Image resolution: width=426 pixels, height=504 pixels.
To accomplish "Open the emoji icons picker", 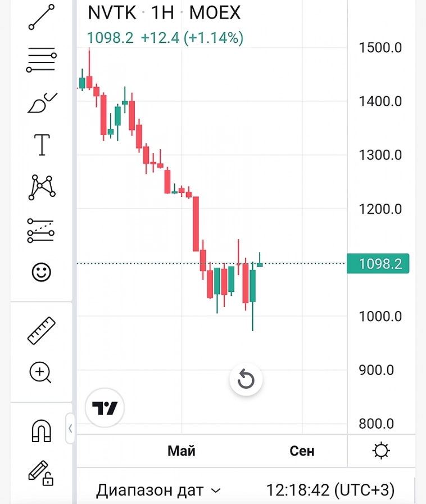I will tap(41, 272).
